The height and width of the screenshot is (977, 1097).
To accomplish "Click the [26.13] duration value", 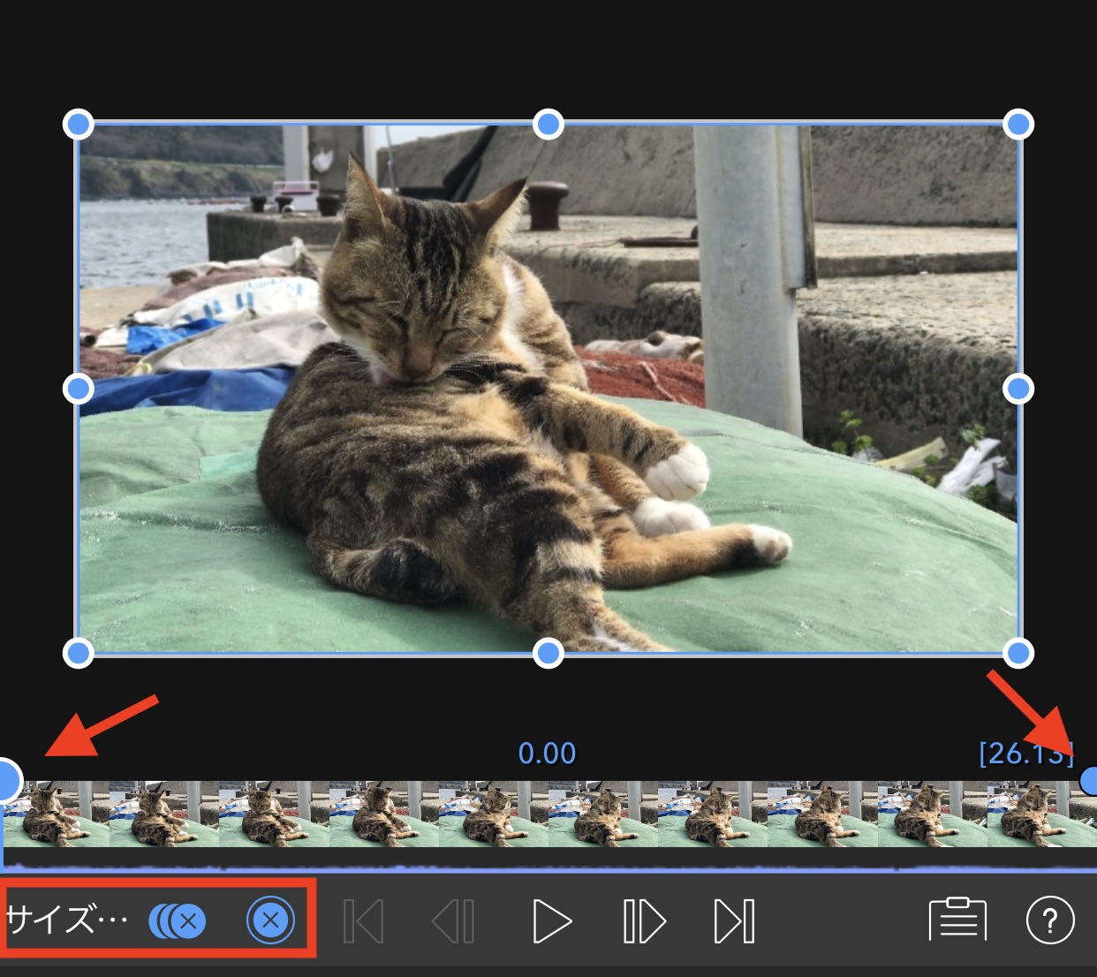I will pyautogui.click(x=1026, y=754).
